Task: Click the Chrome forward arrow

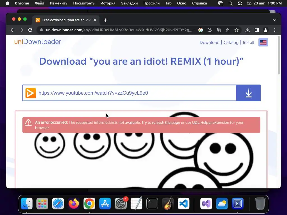Action: coord(21,30)
